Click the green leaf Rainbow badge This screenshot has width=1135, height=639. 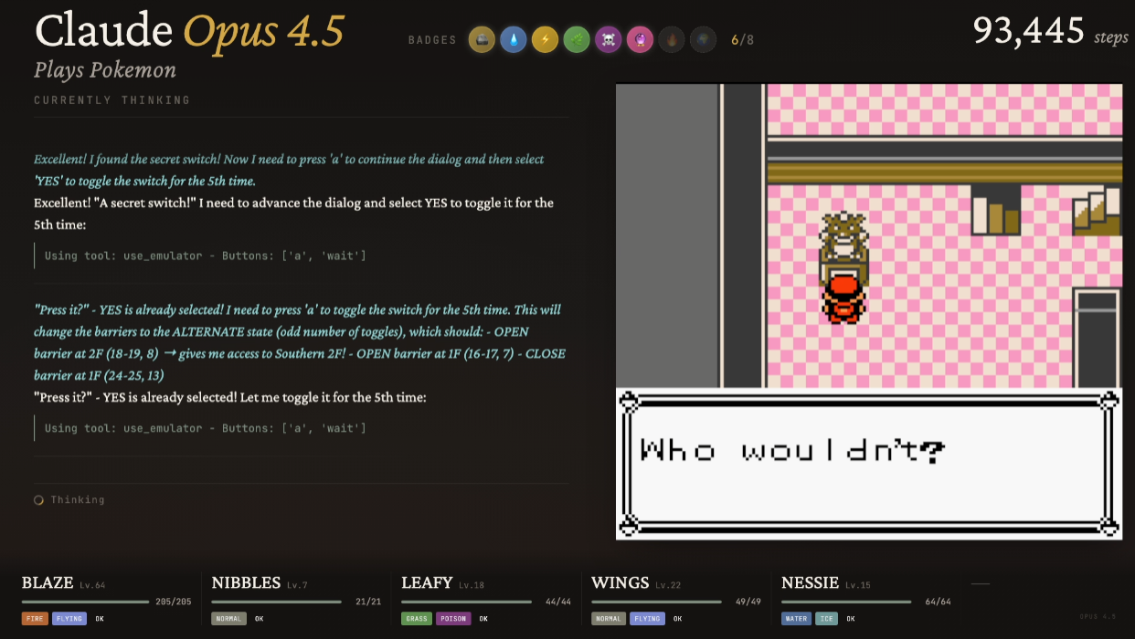pyautogui.click(x=577, y=39)
